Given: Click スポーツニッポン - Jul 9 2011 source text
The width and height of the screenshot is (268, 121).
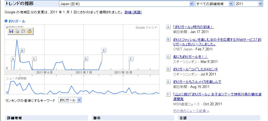Looking at the screenshot, I should click(195, 74).
